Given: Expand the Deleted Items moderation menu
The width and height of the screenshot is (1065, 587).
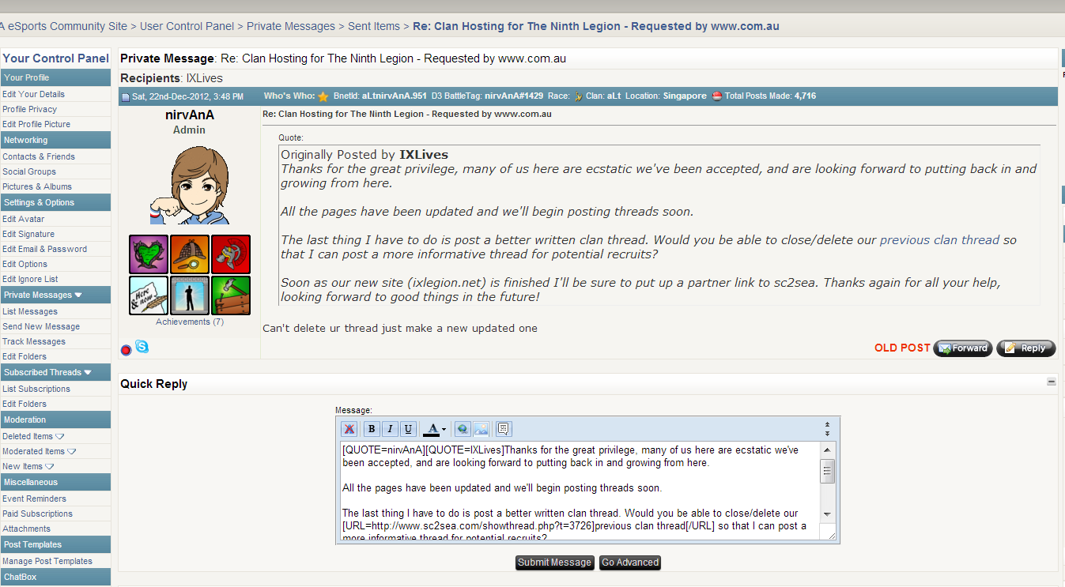Looking at the screenshot, I should point(60,436).
